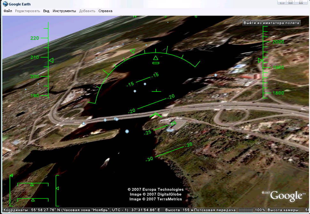Click the 210 speed scale label
This screenshot has width=310, height=214.
click(35, 57)
